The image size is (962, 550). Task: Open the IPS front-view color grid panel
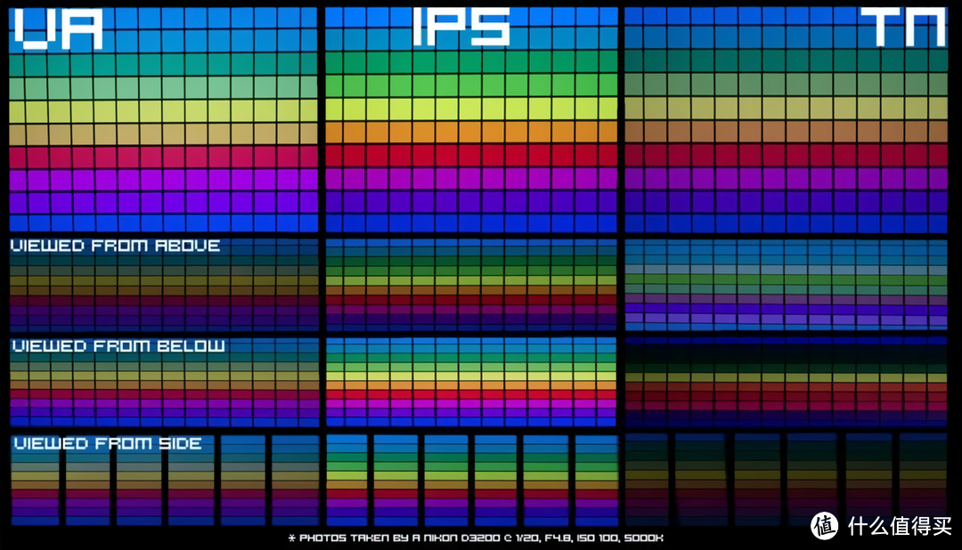pyautogui.click(x=471, y=119)
